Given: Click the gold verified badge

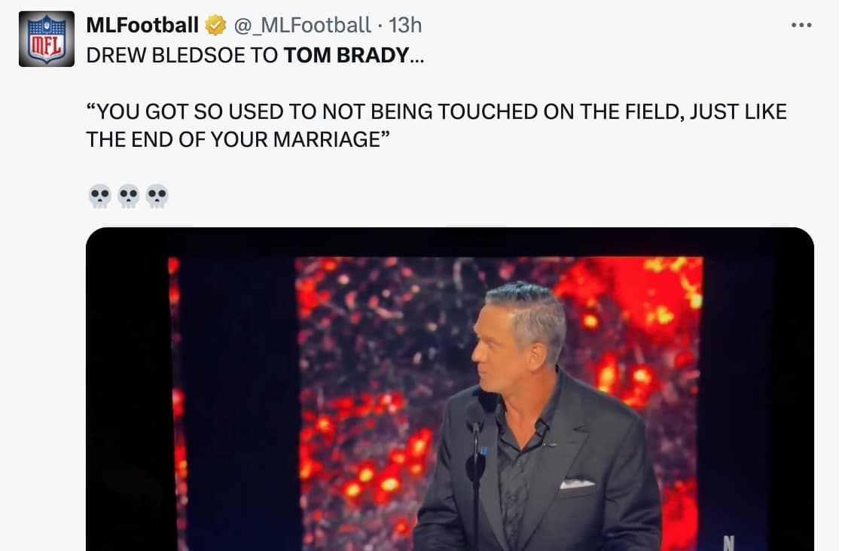Looking at the screenshot, I should point(216,26).
